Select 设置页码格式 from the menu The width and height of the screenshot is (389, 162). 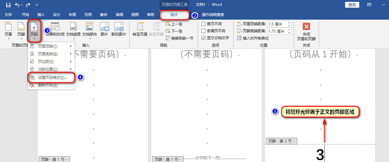[x=52, y=78]
